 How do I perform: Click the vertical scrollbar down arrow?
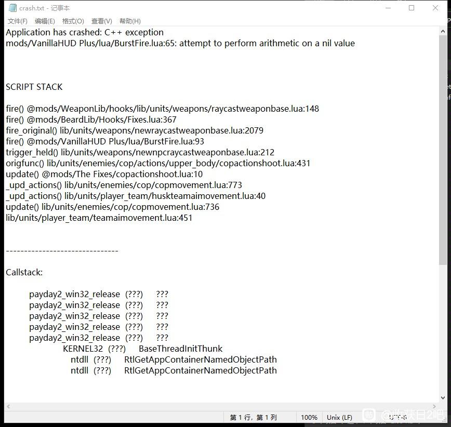coord(443,398)
